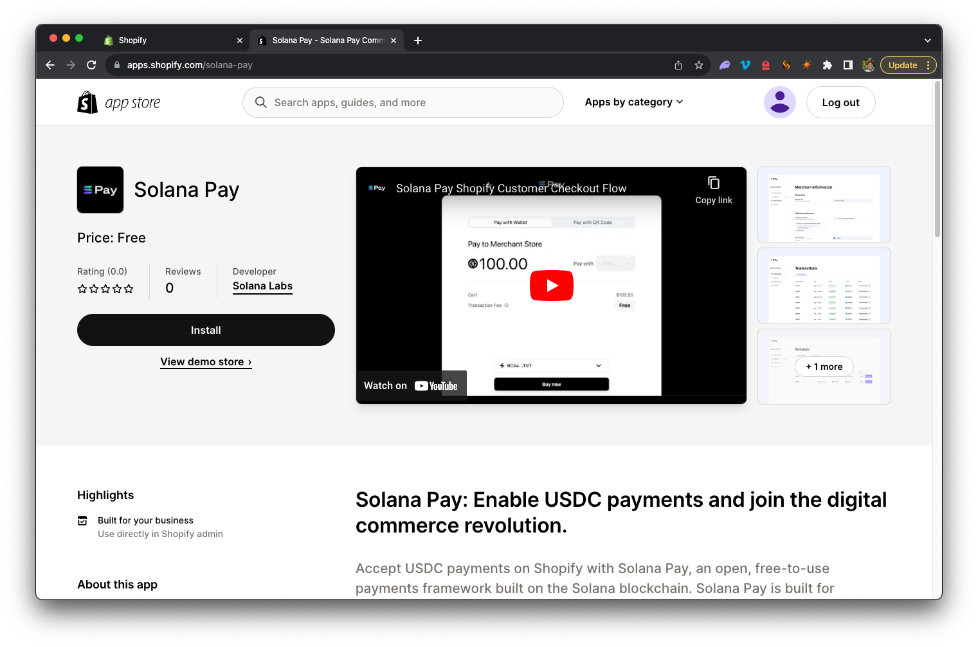Image resolution: width=978 pixels, height=647 pixels.
Task: Click the + 1 more screenshots button
Action: click(x=824, y=367)
